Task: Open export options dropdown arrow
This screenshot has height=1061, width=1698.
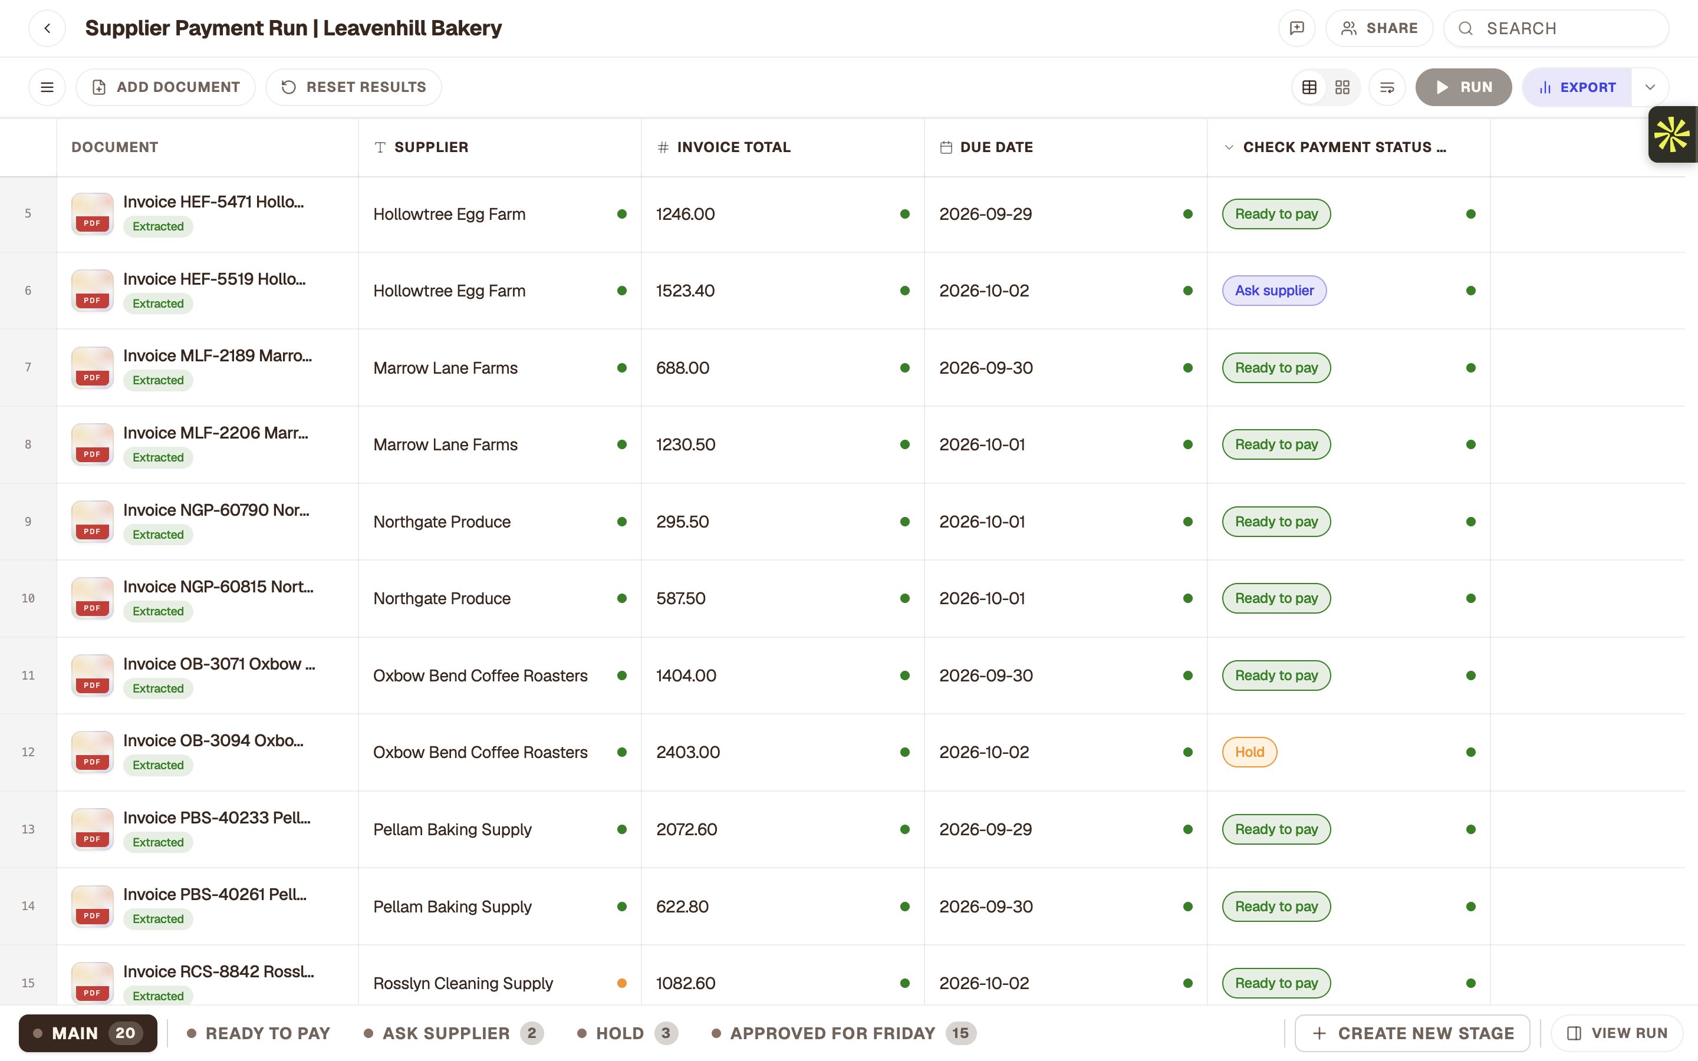Action: click(x=1650, y=87)
